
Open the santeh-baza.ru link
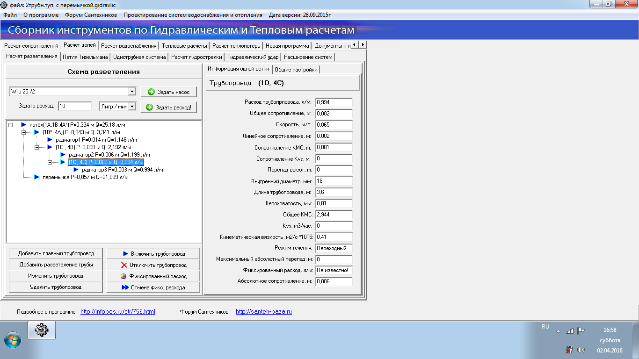264,311
